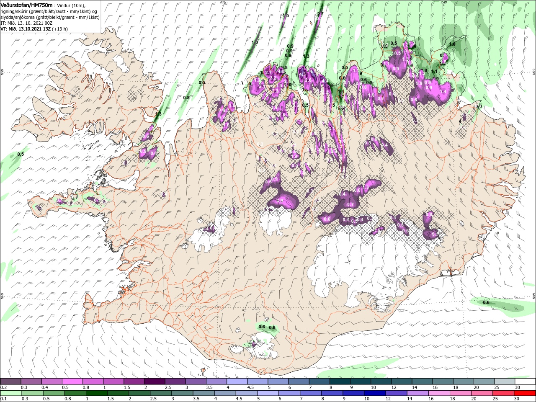
Task: Select the '30' label in the snow legend row
Action: 518,387
